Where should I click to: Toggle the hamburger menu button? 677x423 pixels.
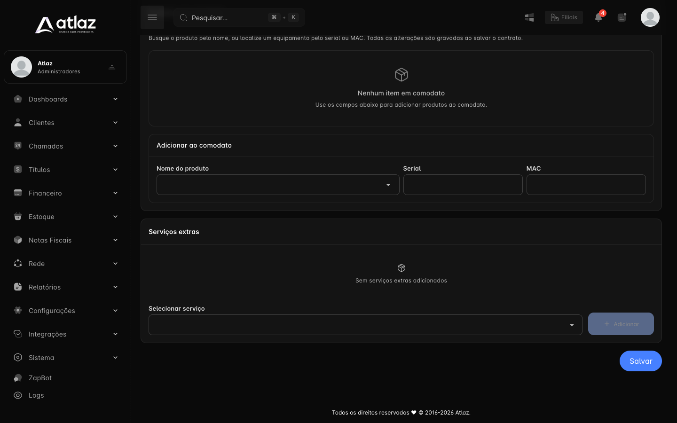[152, 17]
